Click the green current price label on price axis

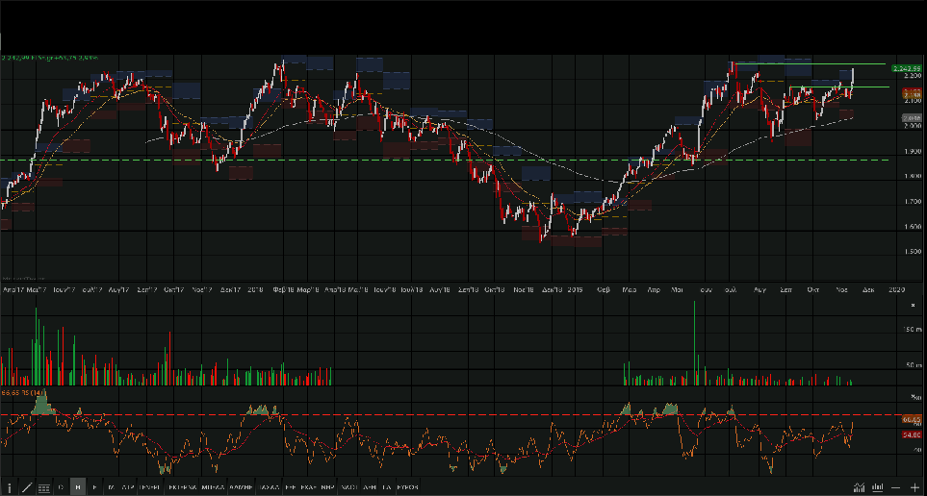(906, 68)
